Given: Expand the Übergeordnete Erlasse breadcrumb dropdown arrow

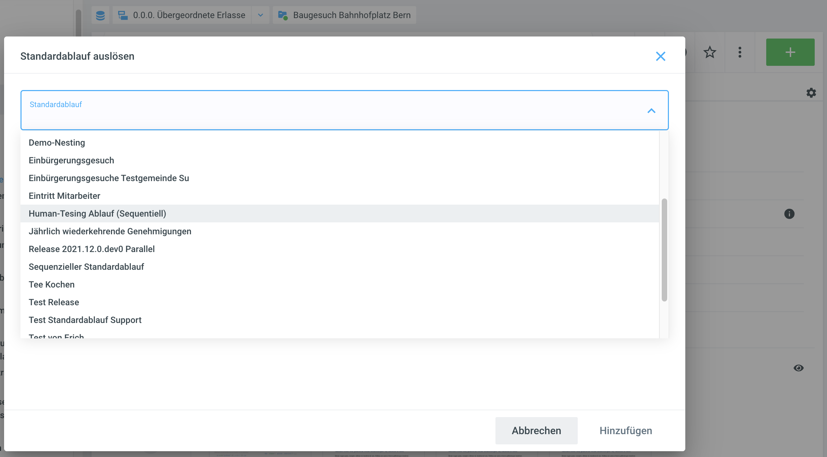Looking at the screenshot, I should coord(261,15).
